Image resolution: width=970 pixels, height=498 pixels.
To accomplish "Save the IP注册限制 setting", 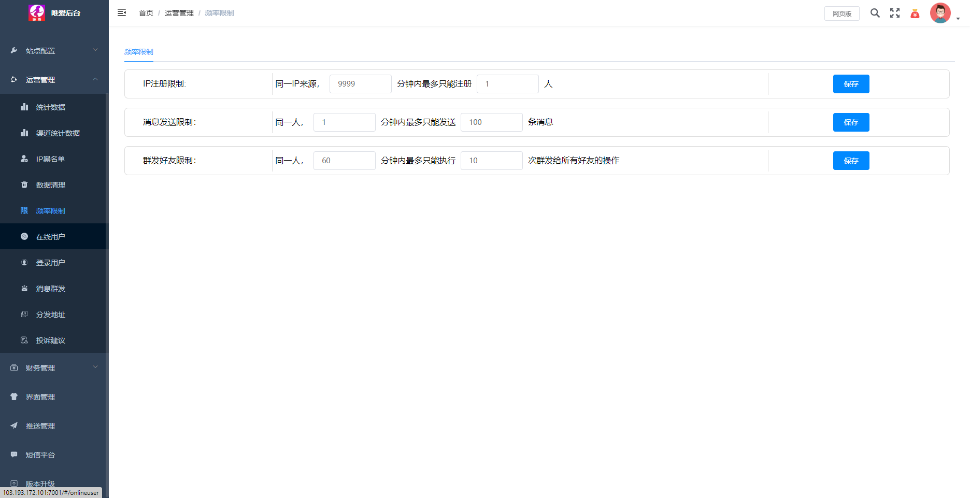I will pyautogui.click(x=851, y=84).
